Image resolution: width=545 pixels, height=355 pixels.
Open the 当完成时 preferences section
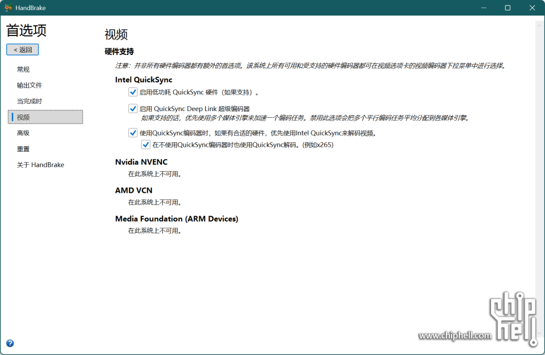tap(29, 102)
